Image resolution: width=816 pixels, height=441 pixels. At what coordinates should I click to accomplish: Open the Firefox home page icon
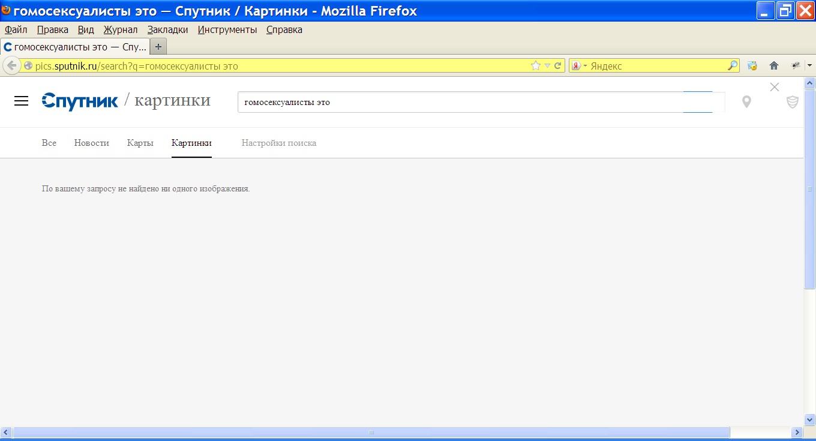click(774, 66)
